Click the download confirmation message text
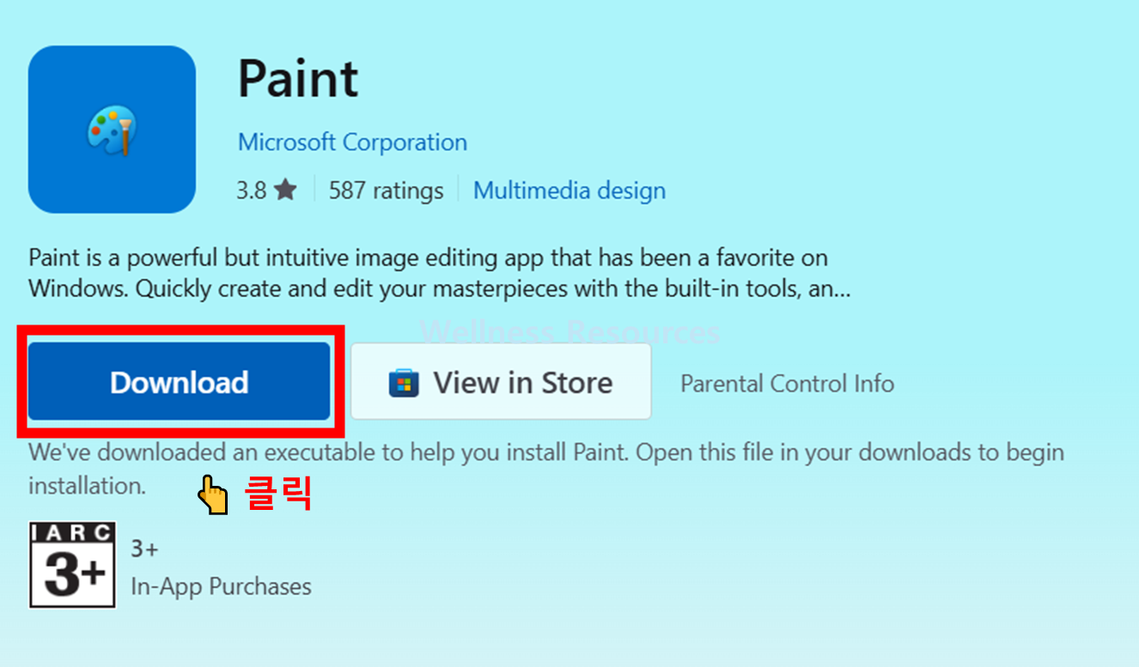The height and width of the screenshot is (667, 1139). 546,469
